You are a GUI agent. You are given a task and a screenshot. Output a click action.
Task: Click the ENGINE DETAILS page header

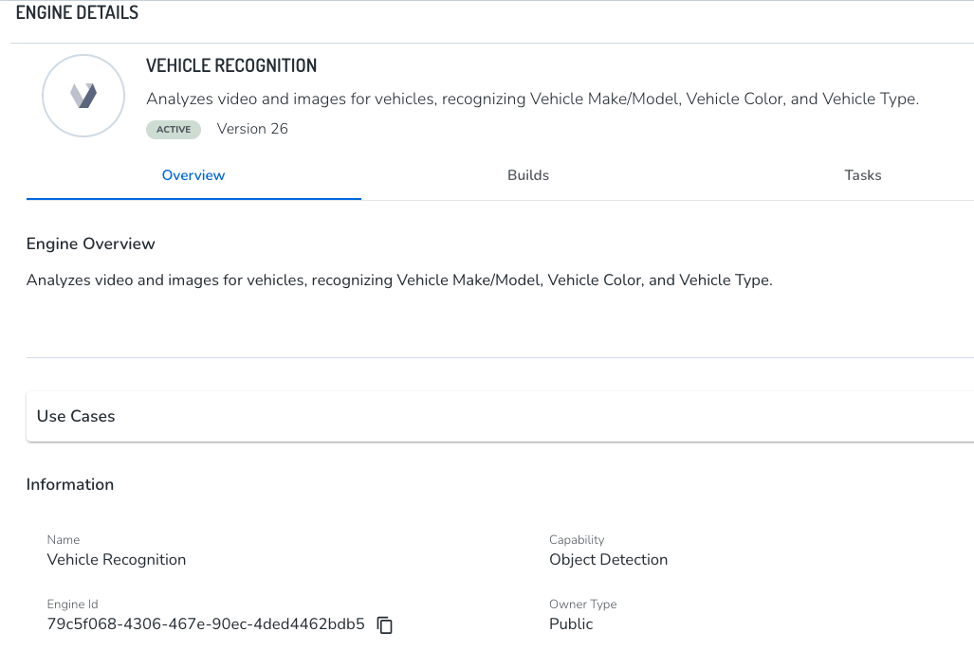77,13
